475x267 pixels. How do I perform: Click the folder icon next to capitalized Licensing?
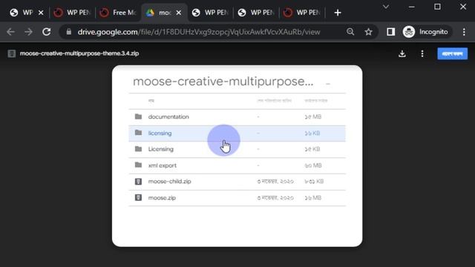139,148
